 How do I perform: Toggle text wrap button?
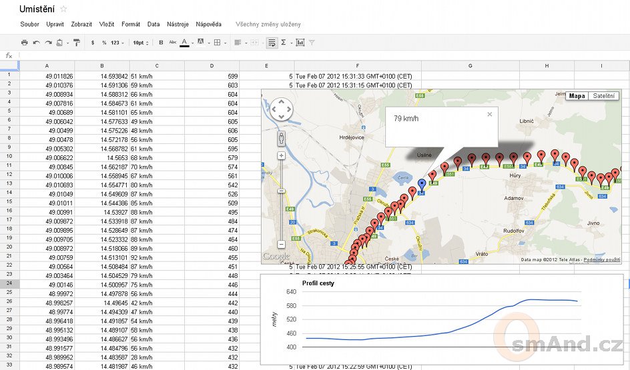[272, 43]
